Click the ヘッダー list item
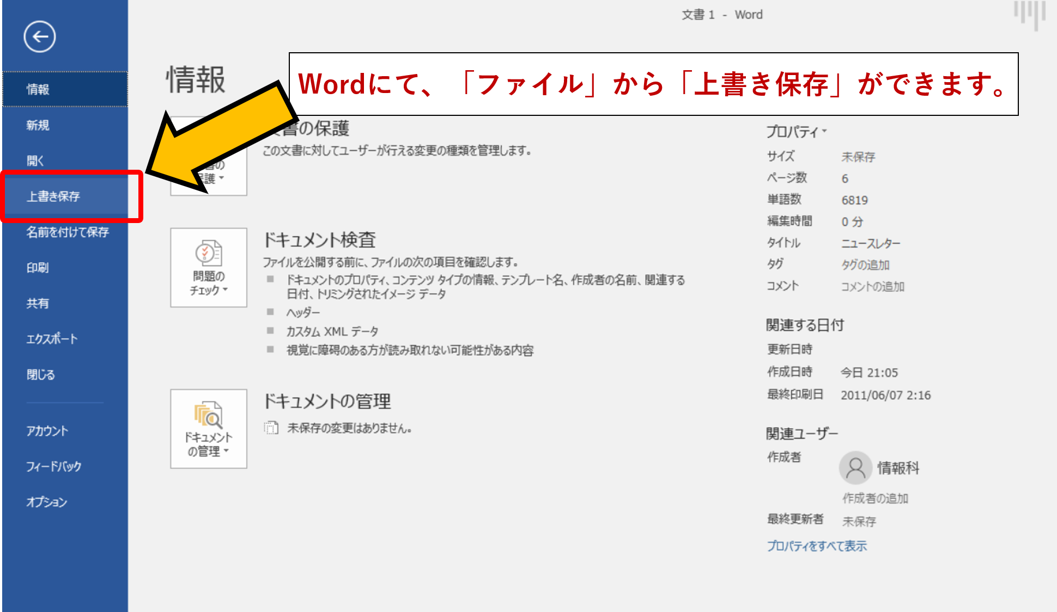Image resolution: width=1057 pixels, height=612 pixels. coord(303,313)
